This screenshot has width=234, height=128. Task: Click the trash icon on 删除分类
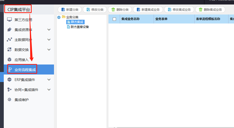tap(113, 9)
